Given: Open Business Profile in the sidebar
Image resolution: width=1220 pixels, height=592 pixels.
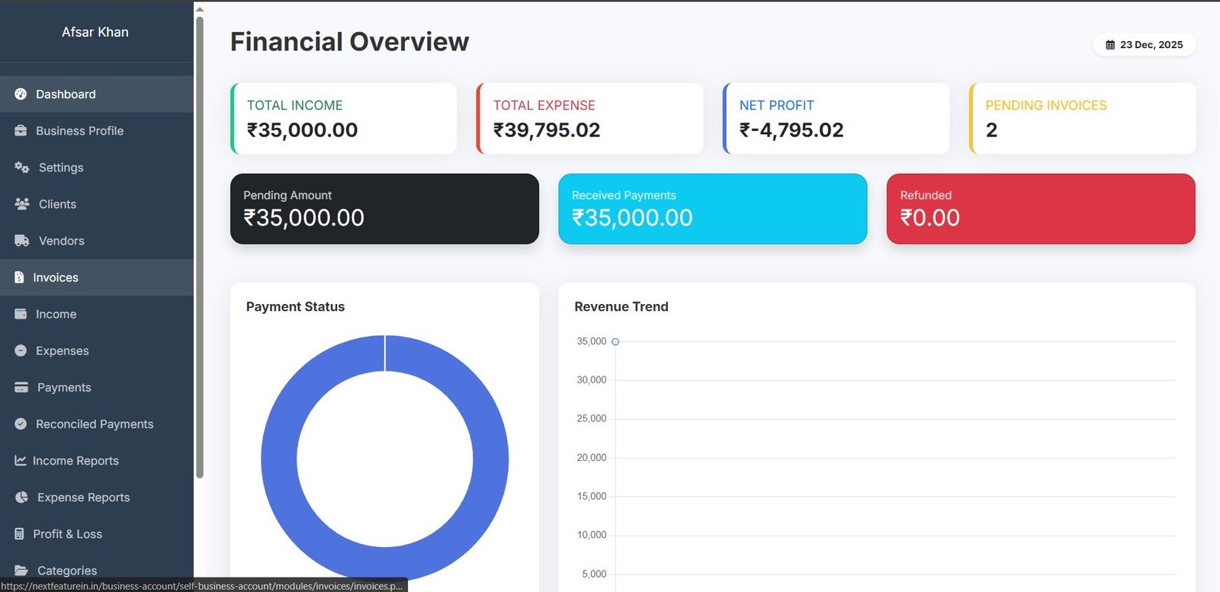Looking at the screenshot, I should click(x=97, y=130).
